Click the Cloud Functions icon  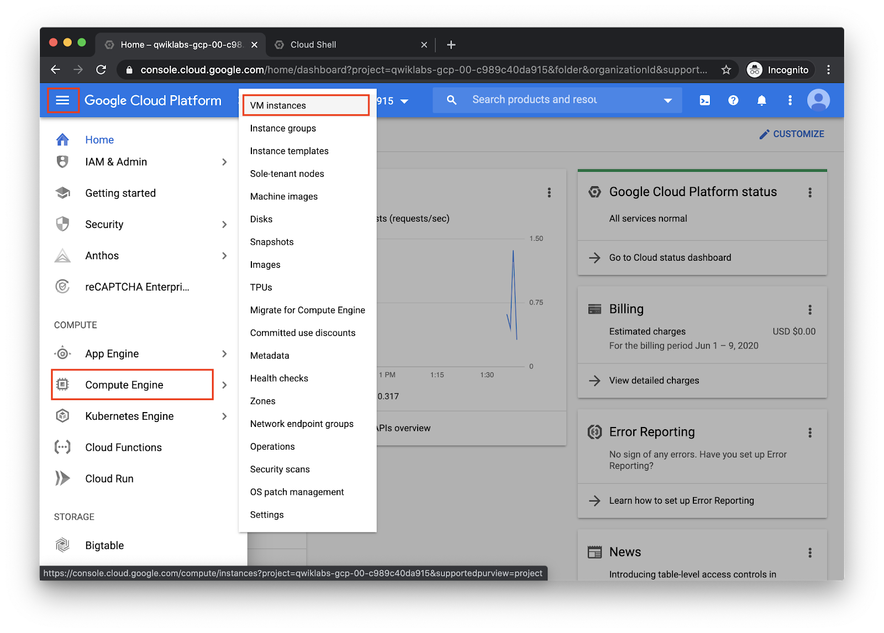tap(62, 447)
